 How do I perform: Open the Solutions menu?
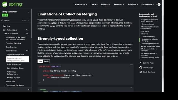click(x=133, y=4)
